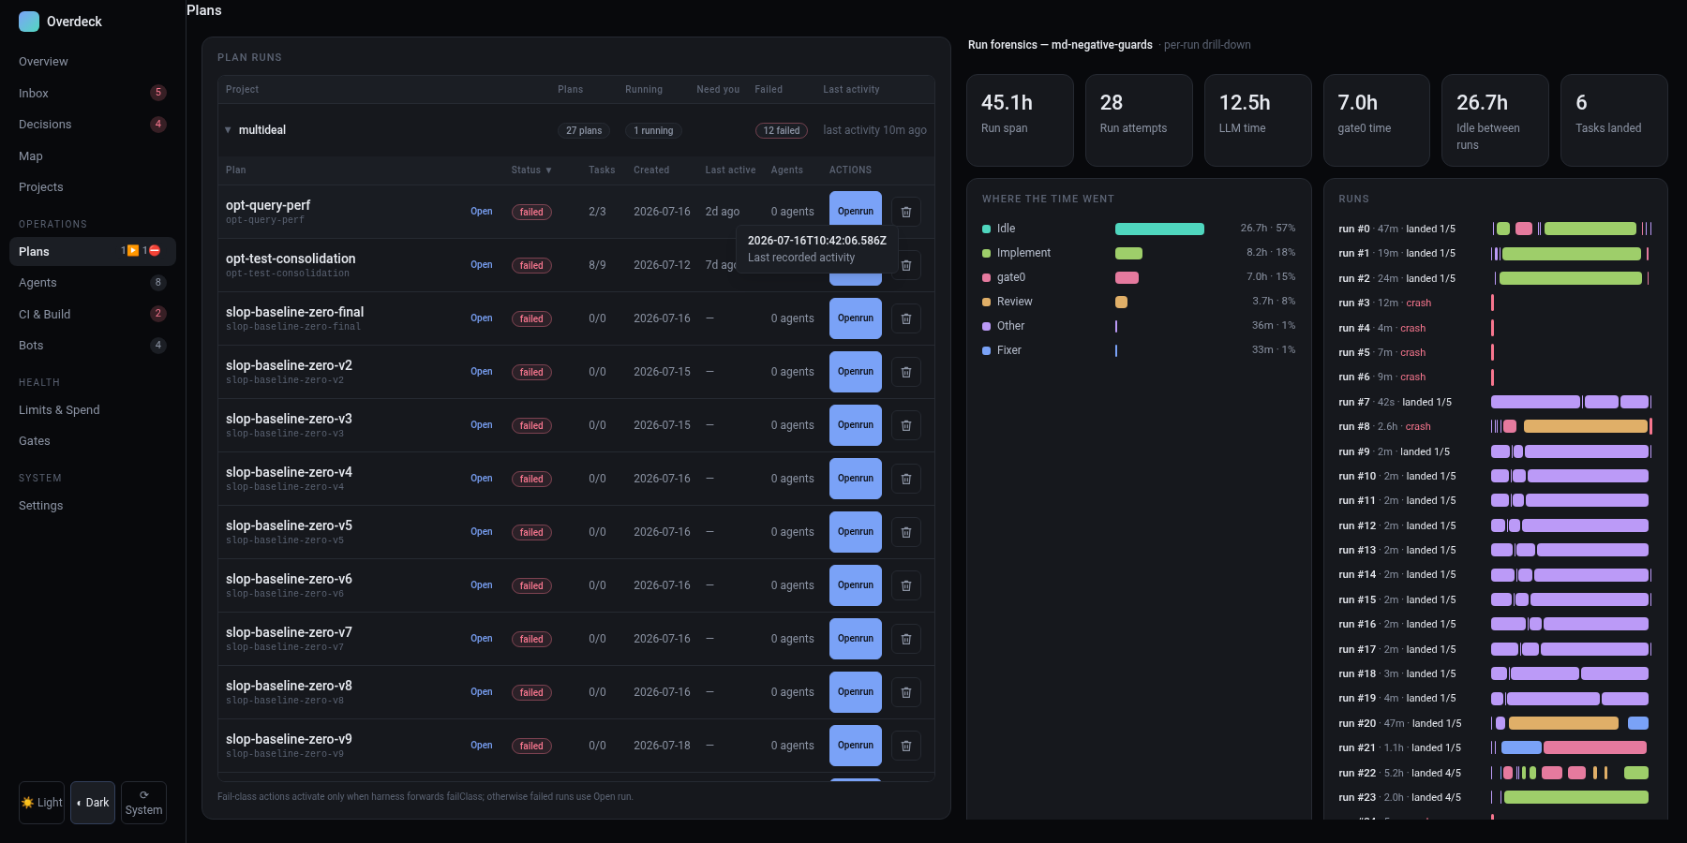This screenshot has height=843, width=1687.
Task: Click Openrun for slop-baseline-zero-v3
Action: 856,425
